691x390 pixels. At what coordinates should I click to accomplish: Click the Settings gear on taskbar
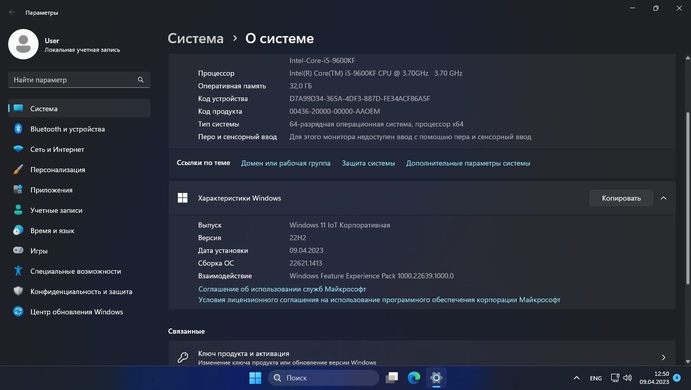pos(436,378)
